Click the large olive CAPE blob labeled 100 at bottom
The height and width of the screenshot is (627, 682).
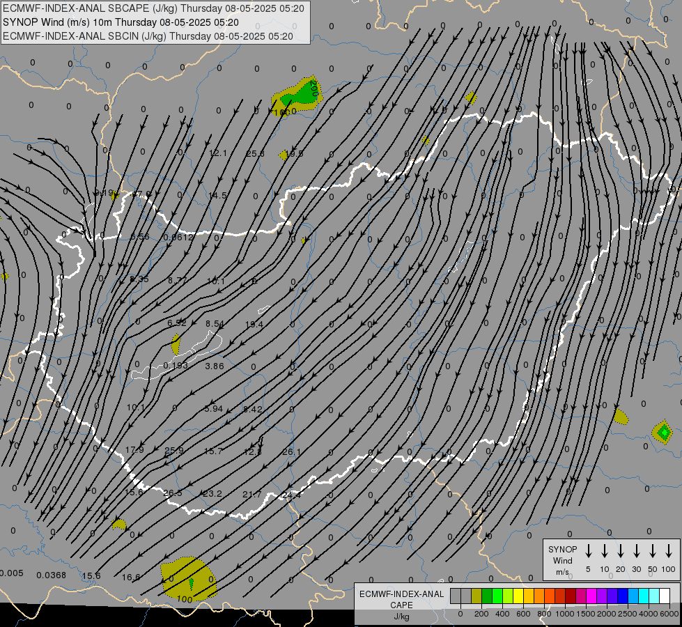pos(188,579)
